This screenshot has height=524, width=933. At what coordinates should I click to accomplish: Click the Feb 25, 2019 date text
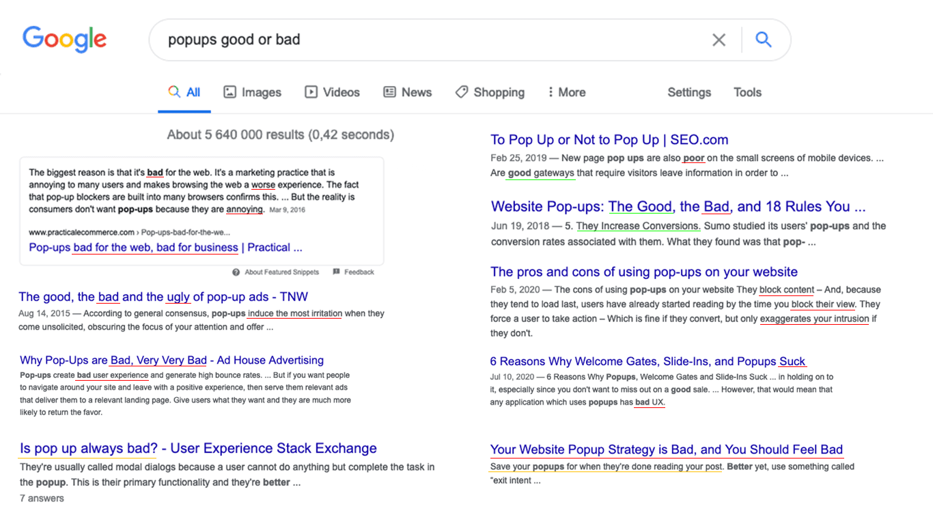pos(519,158)
